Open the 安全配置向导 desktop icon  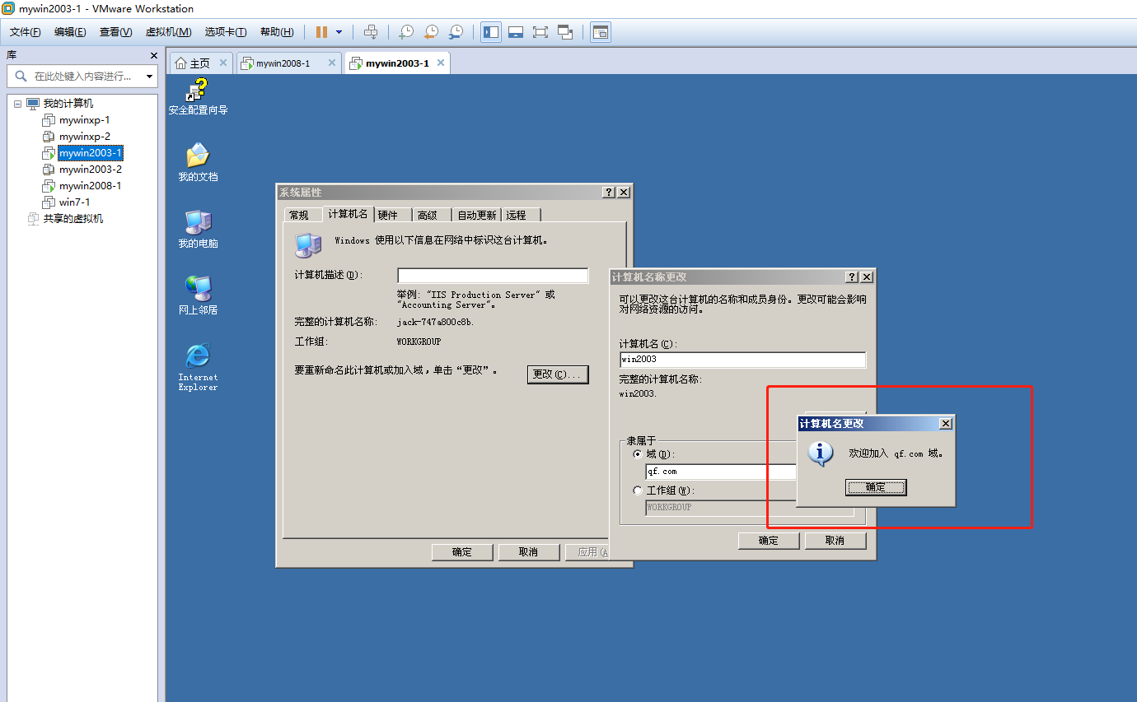pyautogui.click(x=199, y=97)
